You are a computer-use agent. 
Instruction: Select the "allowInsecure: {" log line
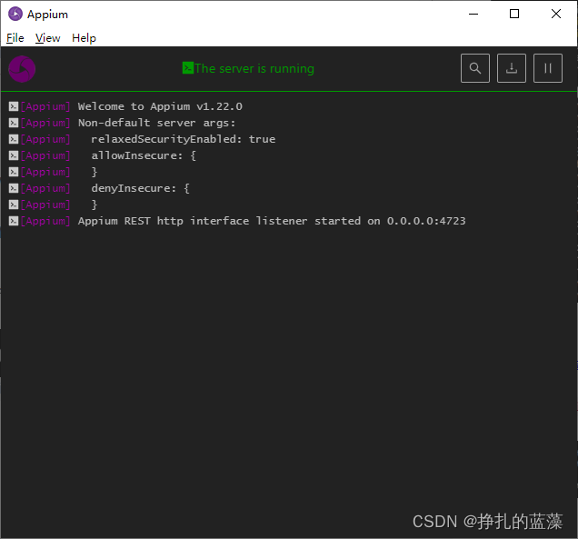click(144, 155)
